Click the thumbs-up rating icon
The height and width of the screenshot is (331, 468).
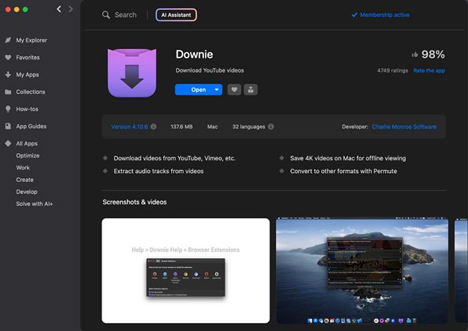click(415, 54)
